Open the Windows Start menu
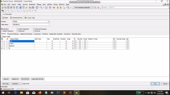 coord(3,93)
